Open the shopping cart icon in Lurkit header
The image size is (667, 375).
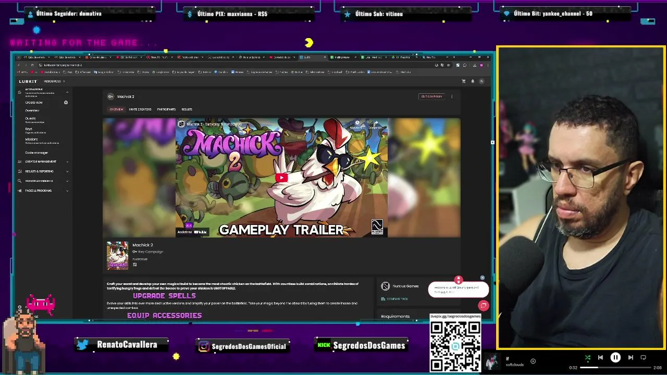pos(464,81)
